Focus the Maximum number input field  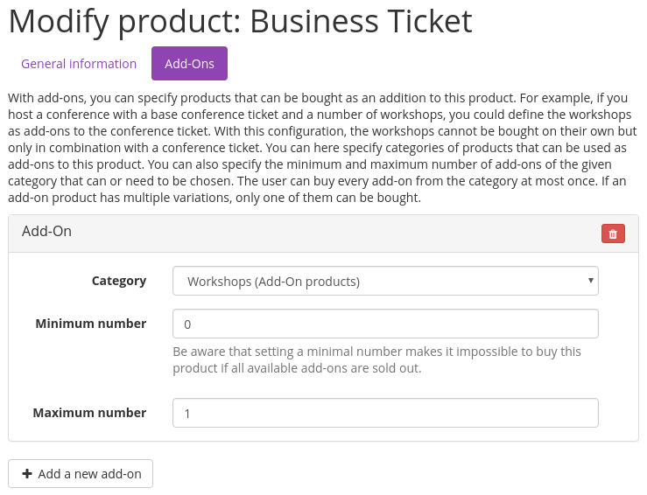(x=385, y=413)
